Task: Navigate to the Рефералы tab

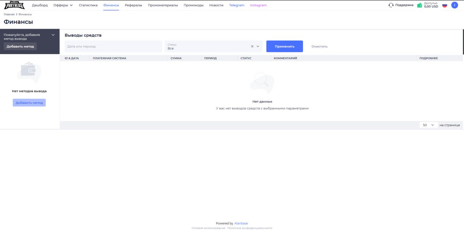Action: click(x=133, y=5)
